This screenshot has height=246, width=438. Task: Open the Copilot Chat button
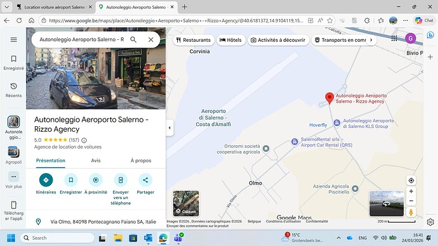(x=424, y=20)
